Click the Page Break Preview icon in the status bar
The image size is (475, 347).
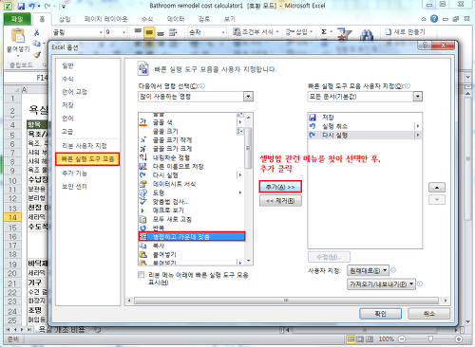(x=370, y=339)
